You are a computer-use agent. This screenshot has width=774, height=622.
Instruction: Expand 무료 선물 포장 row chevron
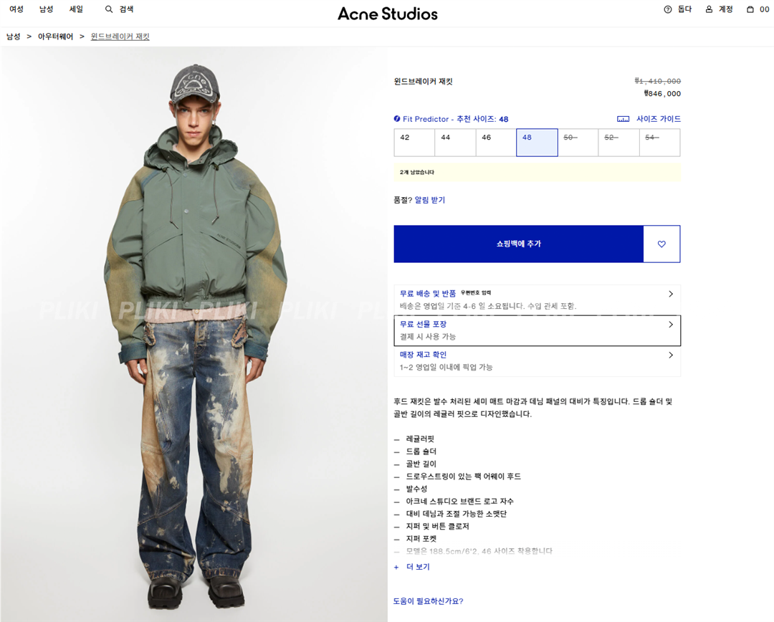[x=670, y=325]
